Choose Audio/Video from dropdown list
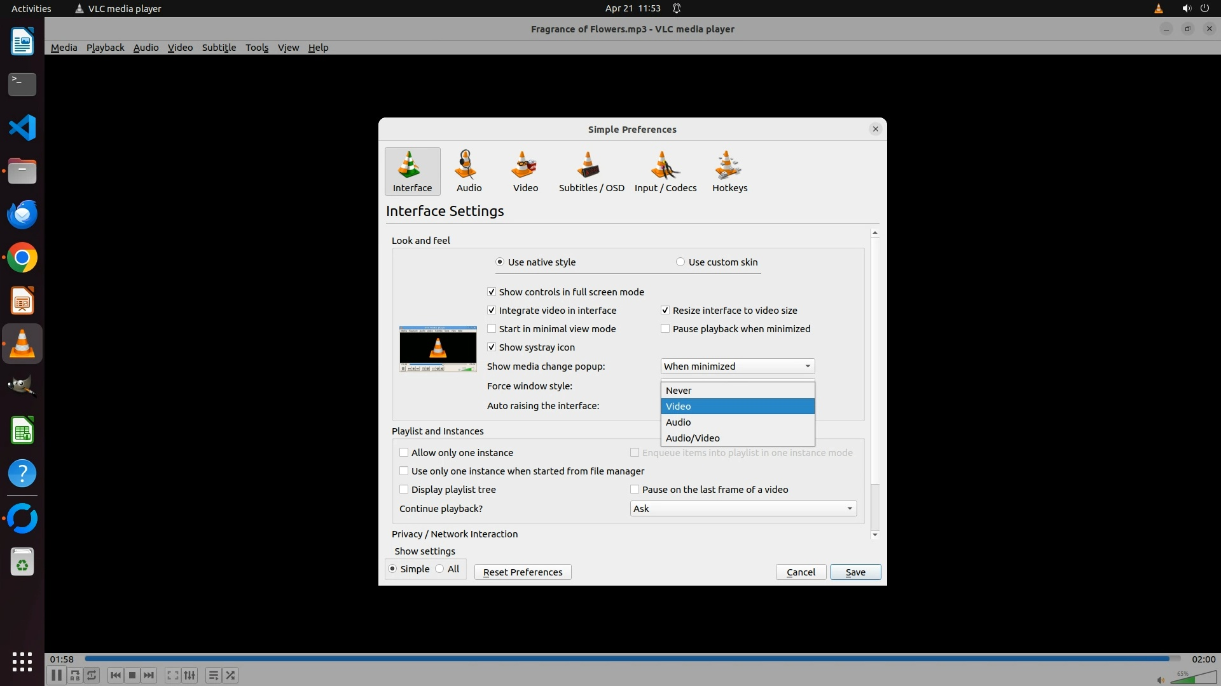1221x686 pixels. tap(693, 438)
